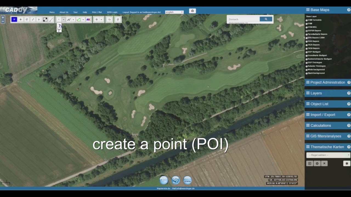
Task: Open Print / Plot menu
Action: pyautogui.click(x=97, y=12)
